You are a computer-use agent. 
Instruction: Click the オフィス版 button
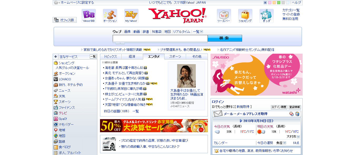(65, 20)
